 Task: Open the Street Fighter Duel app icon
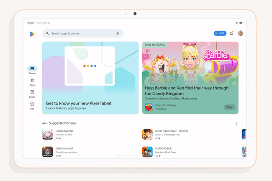coord(147,134)
